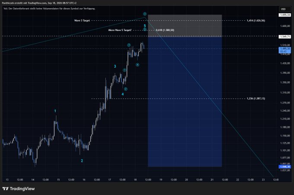Click the 1.240,00 price axis label
The height and width of the screenshot is (195, 294).
point(285,110)
